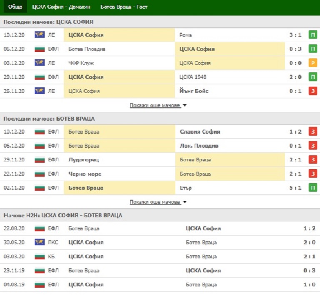Viewport: 320px width, 295px height.
Task: Click the Bulgarian flag in Ботев Пловдив row
Action: coord(40,49)
